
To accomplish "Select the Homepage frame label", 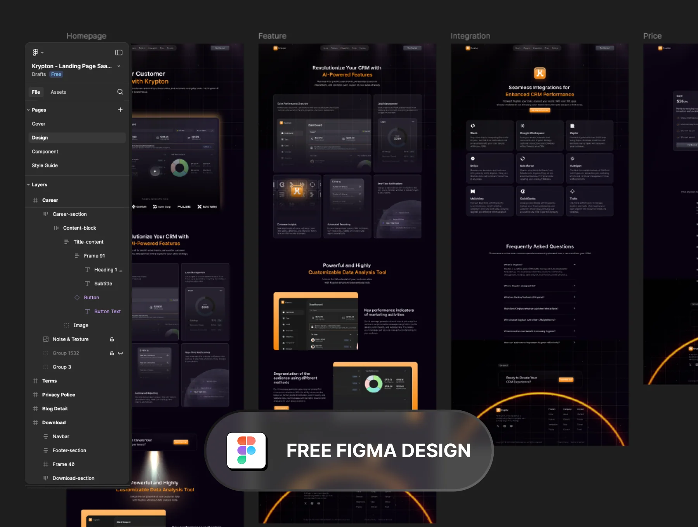I will 86,36.
